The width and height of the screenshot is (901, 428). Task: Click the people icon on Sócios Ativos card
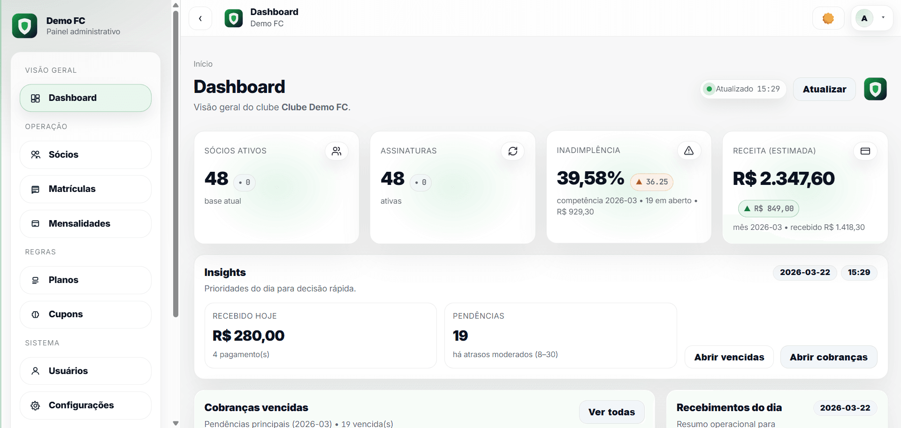coord(336,151)
